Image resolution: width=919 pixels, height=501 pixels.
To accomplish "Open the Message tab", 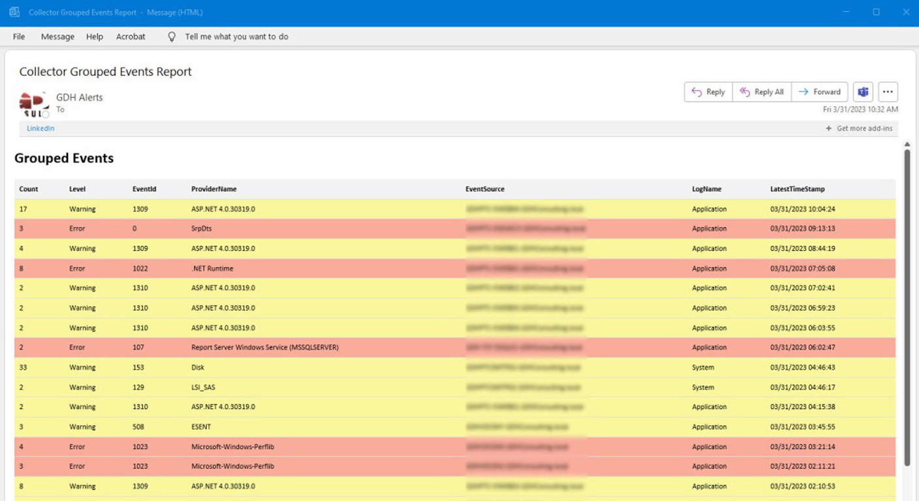I will pyautogui.click(x=57, y=37).
